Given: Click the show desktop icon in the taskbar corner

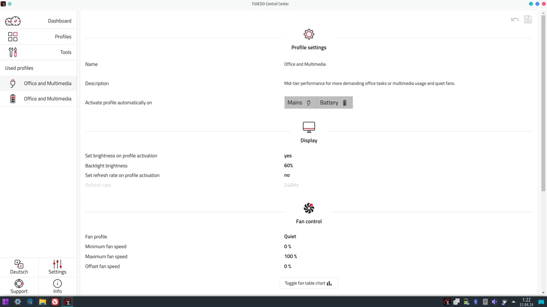Looking at the screenshot, I should [541, 302].
